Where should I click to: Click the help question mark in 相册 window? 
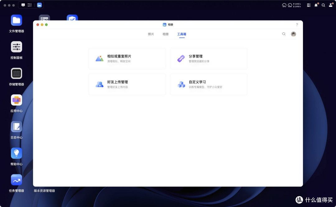coord(297,25)
